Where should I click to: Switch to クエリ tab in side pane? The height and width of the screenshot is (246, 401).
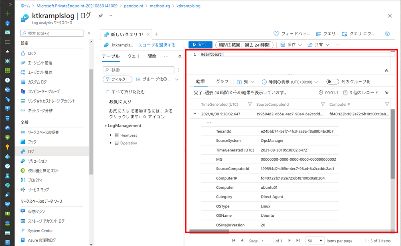point(134,56)
